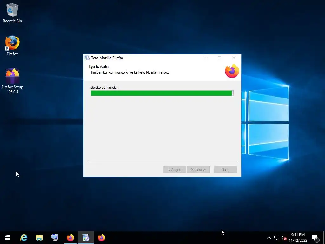325x244 pixels.
Task: Open the network status tray icon
Action: tap(276, 238)
